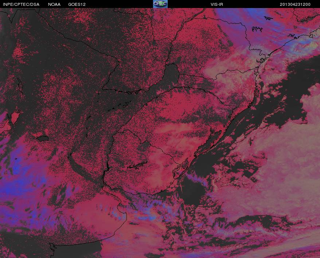Screen dimensions: 320x258
Task: Select the INPE/CPTEC/DSA header text
Action: tap(21, 4)
